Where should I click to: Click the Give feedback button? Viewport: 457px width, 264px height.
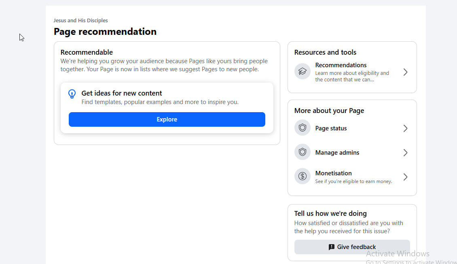(352, 247)
